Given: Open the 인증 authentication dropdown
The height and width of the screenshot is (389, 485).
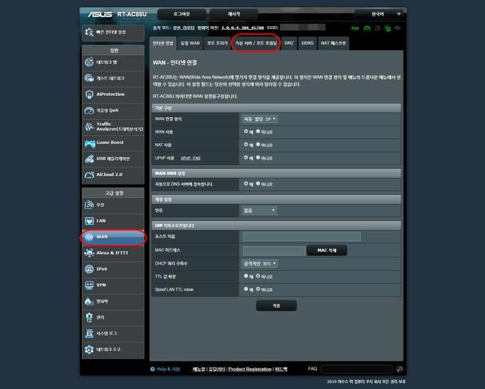Looking at the screenshot, I should tap(259, 211).
